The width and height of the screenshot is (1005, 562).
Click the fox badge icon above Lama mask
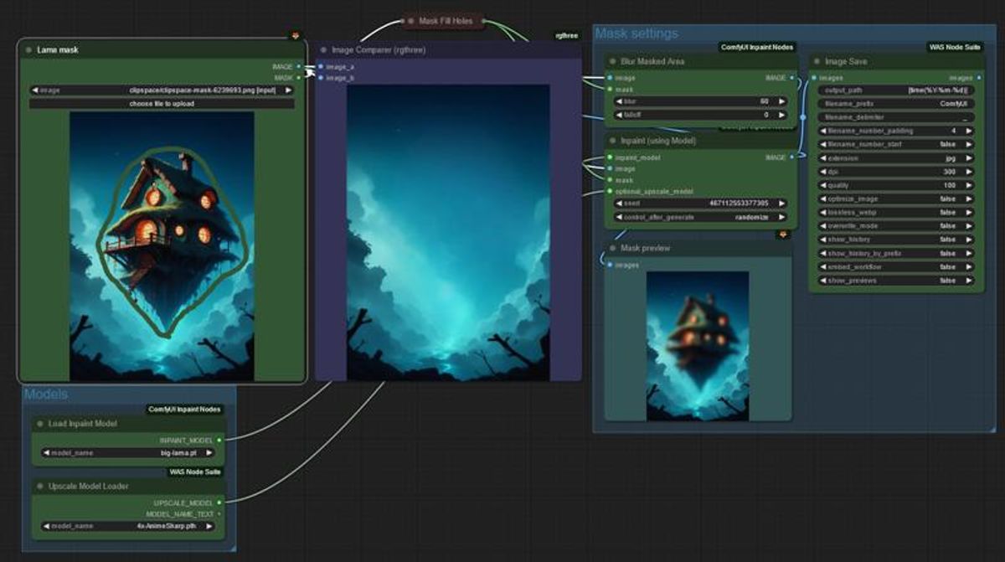(295, 36)
